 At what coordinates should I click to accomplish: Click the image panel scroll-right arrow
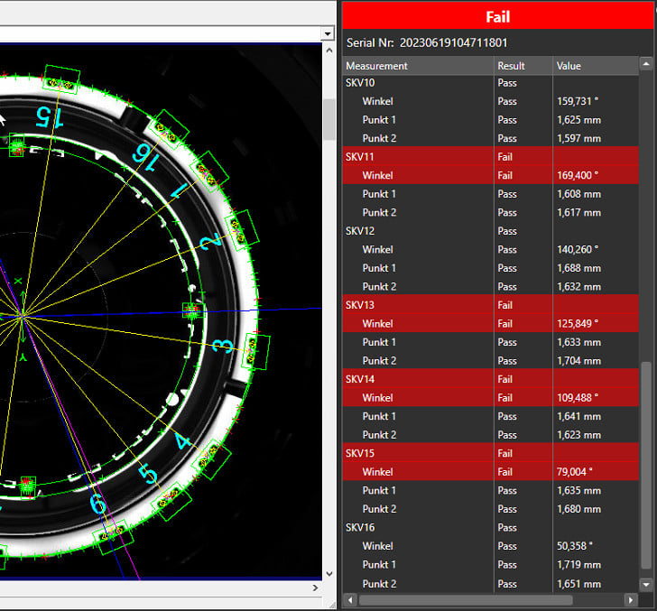pos(315,588)
